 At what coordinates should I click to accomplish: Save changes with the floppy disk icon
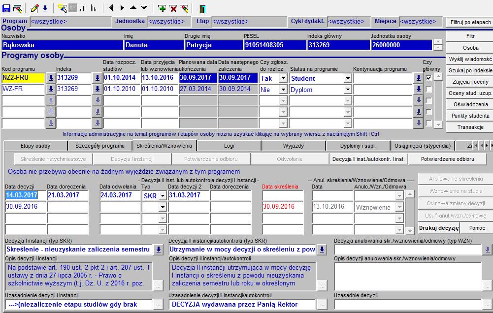[6, 8]
